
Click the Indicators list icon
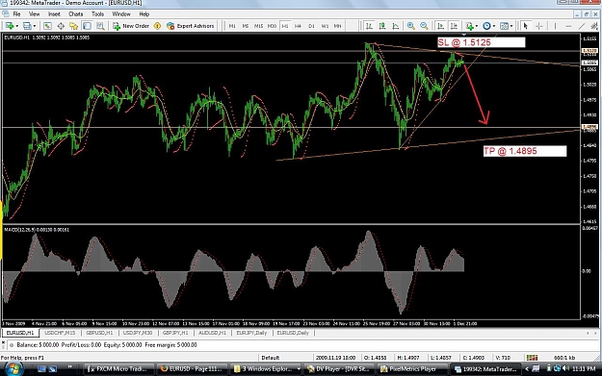click(x=469, y=26)
